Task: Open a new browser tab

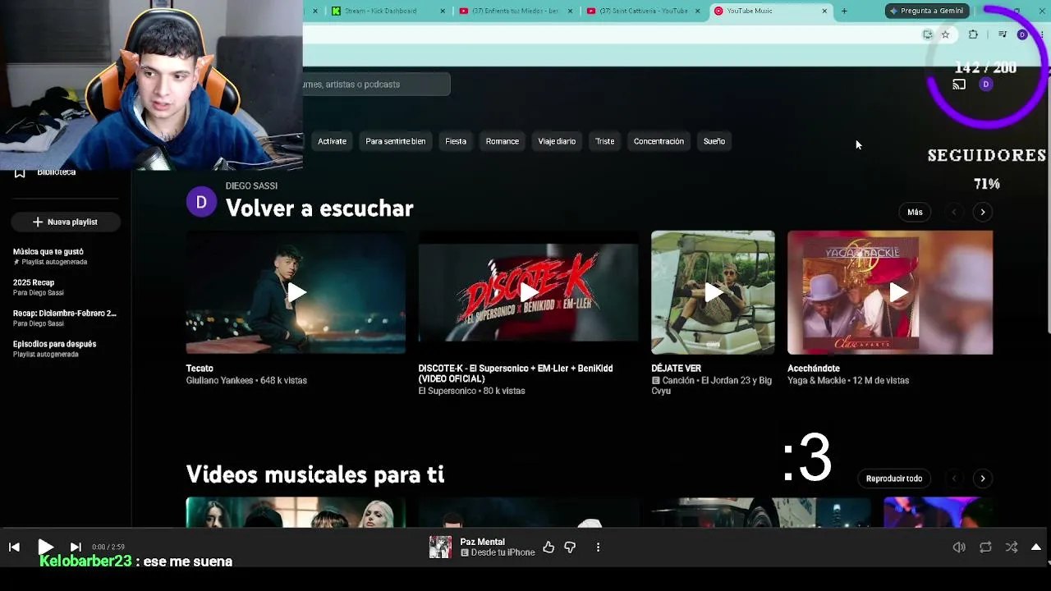Action: click(844, 11)
